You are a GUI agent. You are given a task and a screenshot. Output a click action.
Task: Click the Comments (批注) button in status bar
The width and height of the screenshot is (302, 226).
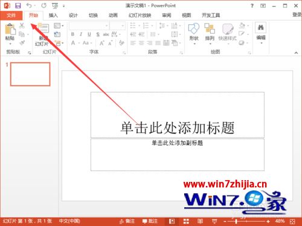coord(150,221)
